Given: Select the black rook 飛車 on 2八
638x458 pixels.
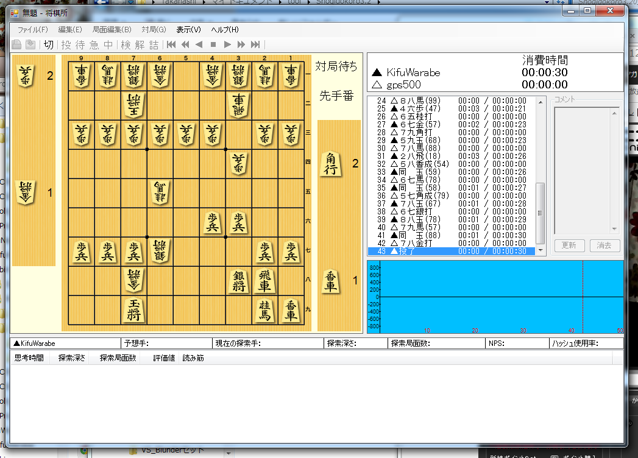Looking at the screenshot, I should click(x=264, y=281).
